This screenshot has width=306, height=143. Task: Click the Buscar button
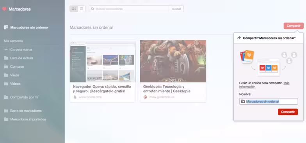coord(176,9)
